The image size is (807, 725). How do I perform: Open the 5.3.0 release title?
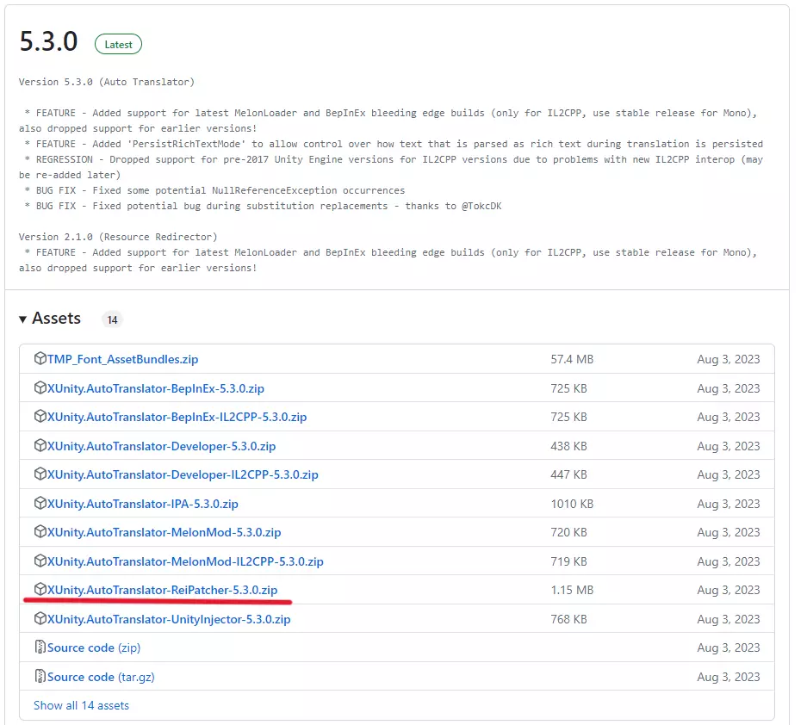48,41
